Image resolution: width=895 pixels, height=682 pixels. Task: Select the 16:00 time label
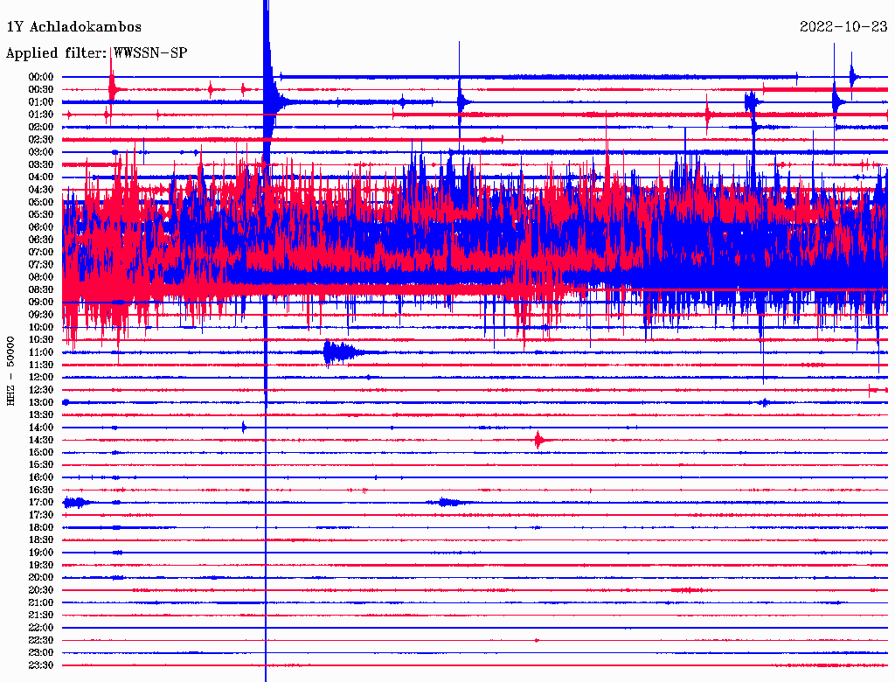[41, 477]
